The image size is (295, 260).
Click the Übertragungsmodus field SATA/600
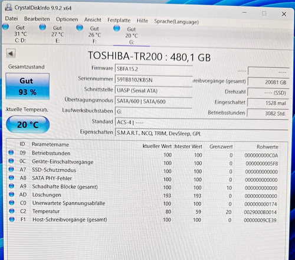coord(153,102)
